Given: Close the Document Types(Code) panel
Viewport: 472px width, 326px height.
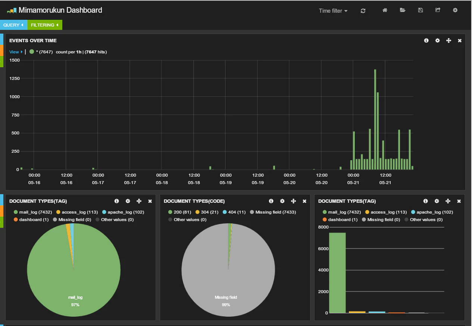Looking at the screenshot, I should point(304,201).
